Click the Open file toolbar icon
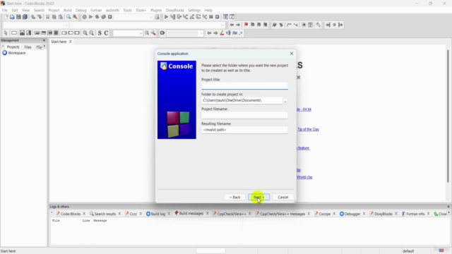 tap(12, 17)
